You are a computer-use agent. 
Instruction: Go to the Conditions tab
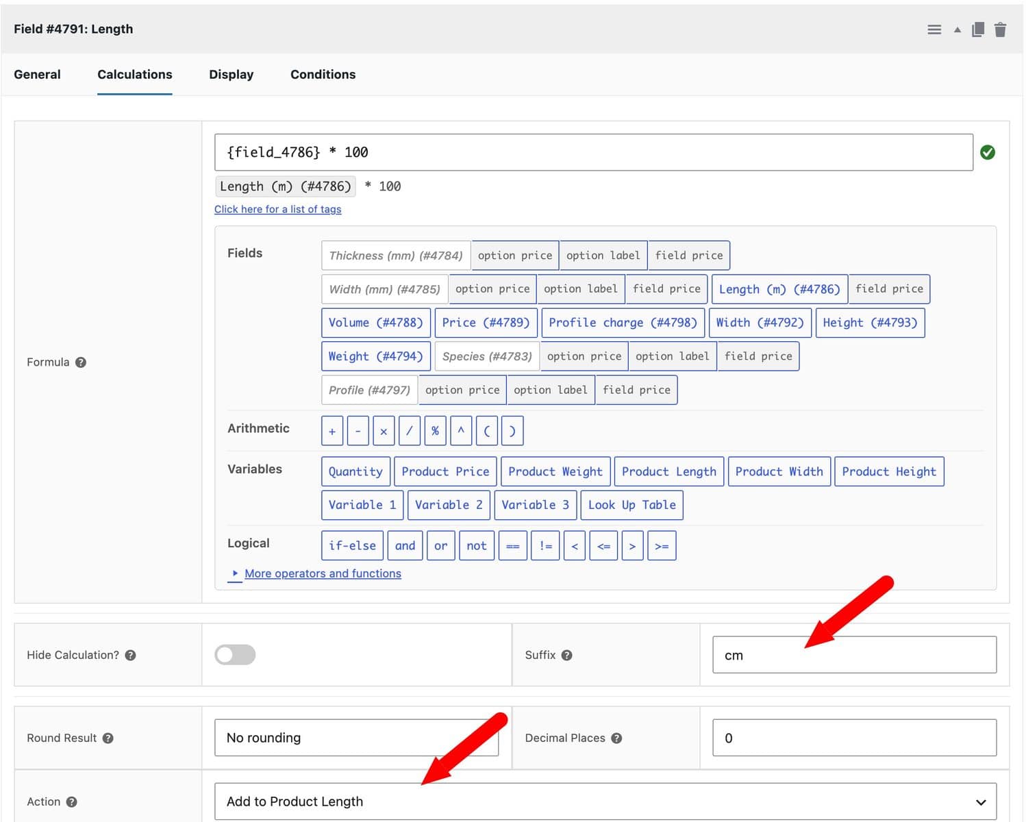[x=323, y=74]
